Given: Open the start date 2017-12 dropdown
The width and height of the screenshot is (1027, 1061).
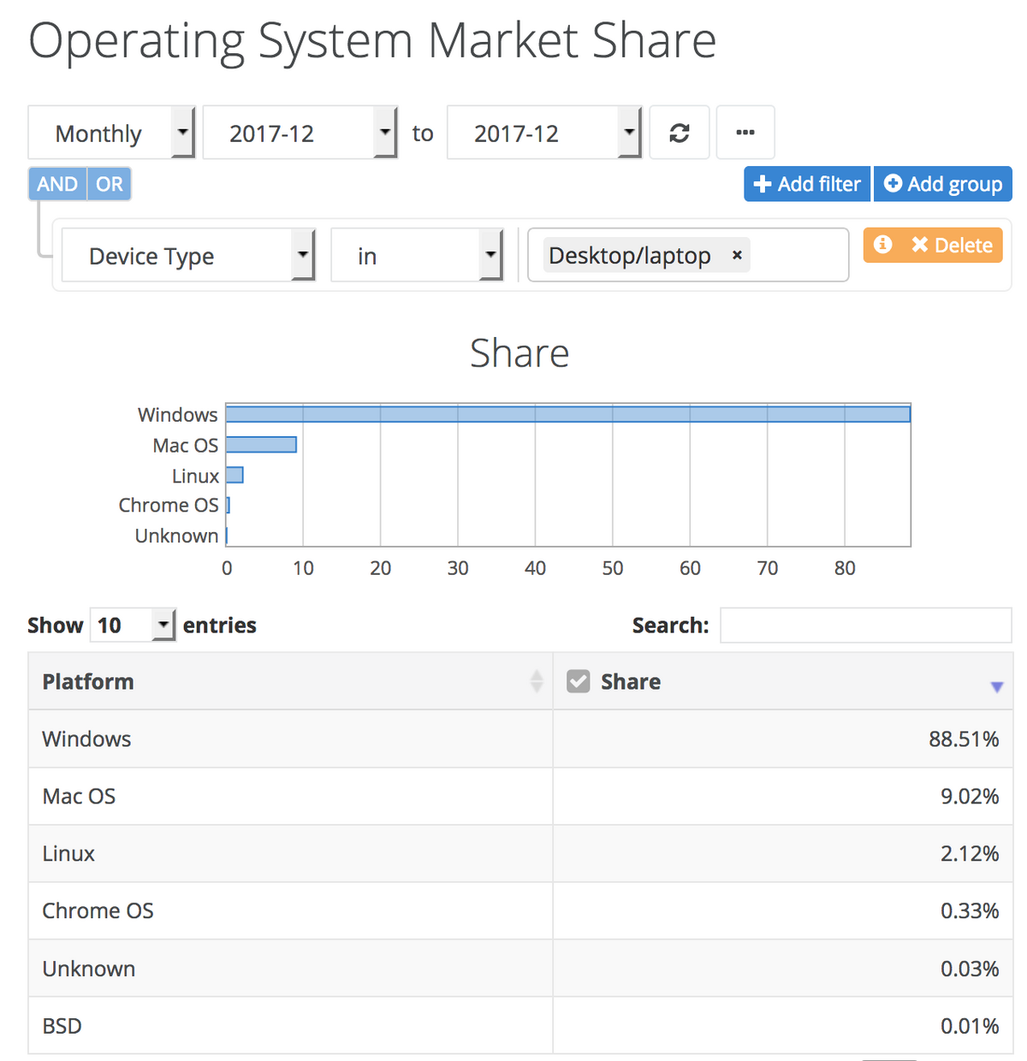Looking at the screenshot, I should click(x=300, y=133).
